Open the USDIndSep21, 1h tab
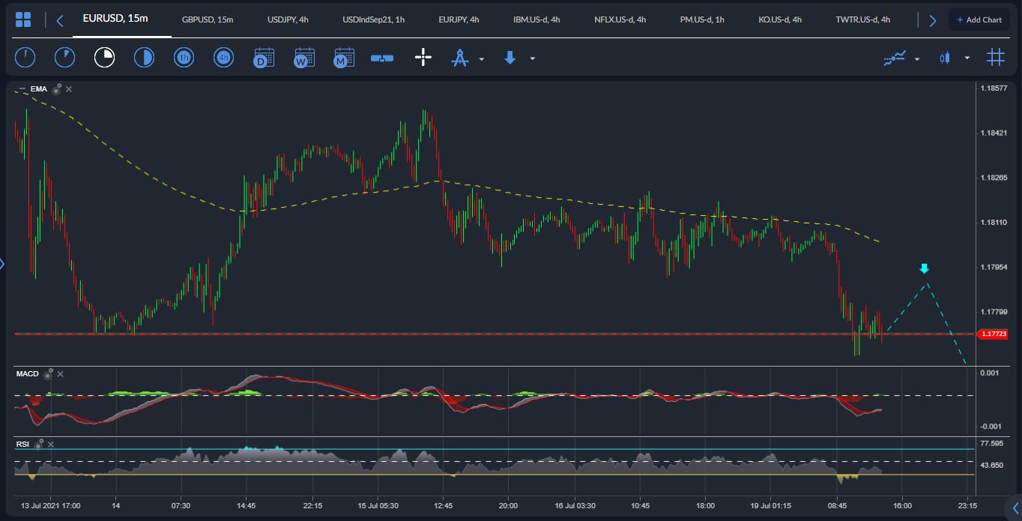 373,19
